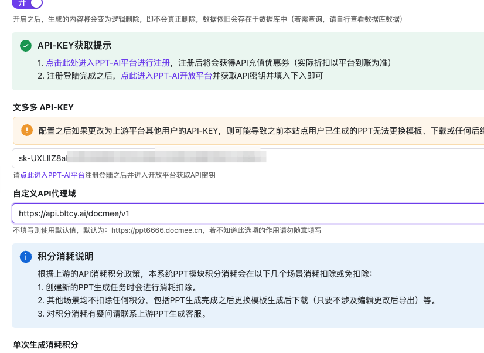Click the help text starting "开启之后，生成的内容将会变为逻辑删除"
This screenshot has height=353, width=484.
pyautogui.click(x=208, y=19)
